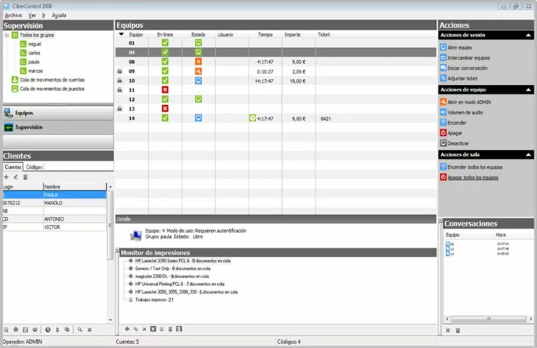This screenshot has height=348, width=537.
Task: Click the green En línea check for equipo 10
Action: [165, 80]
